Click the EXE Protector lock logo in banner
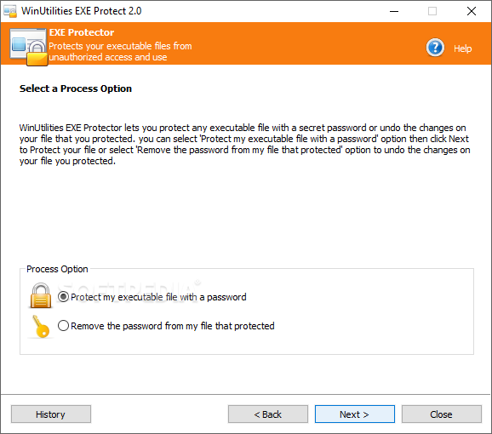 (29, 47)
